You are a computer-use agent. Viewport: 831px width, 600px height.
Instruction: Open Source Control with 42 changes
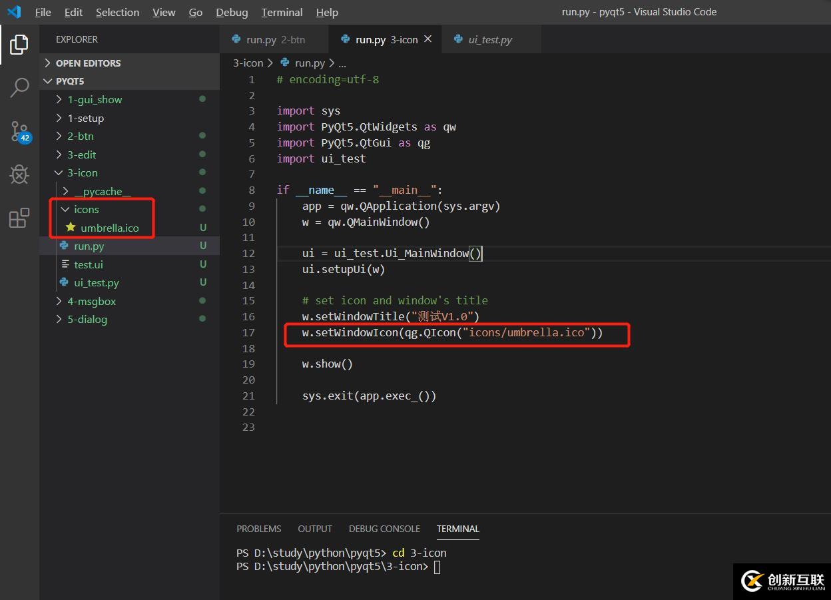[x=20, y=132]
